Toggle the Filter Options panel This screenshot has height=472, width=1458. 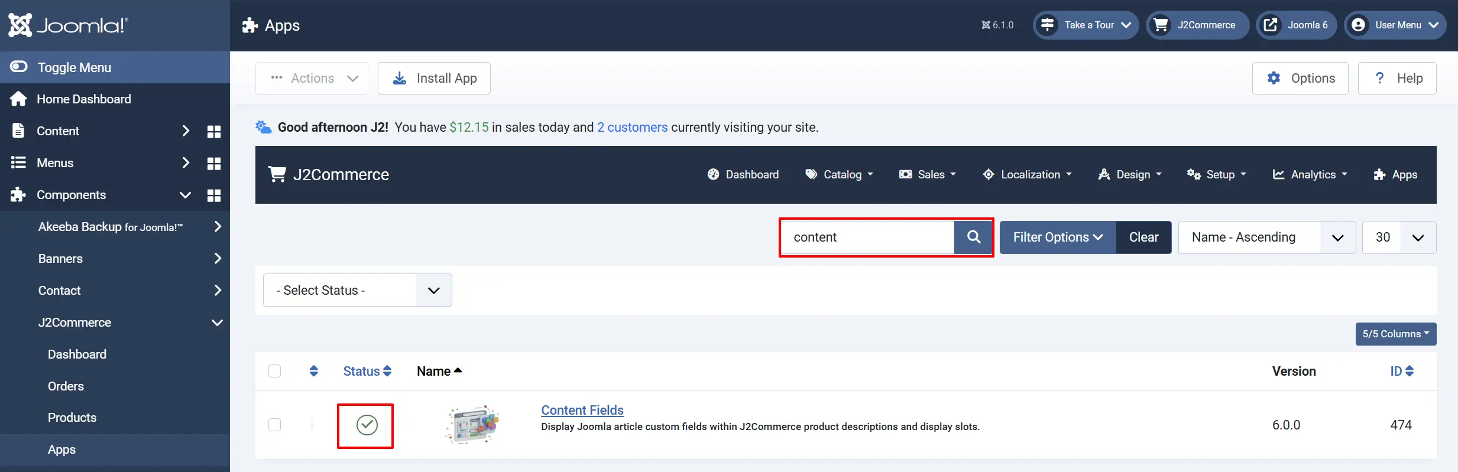coord(1058,237)
